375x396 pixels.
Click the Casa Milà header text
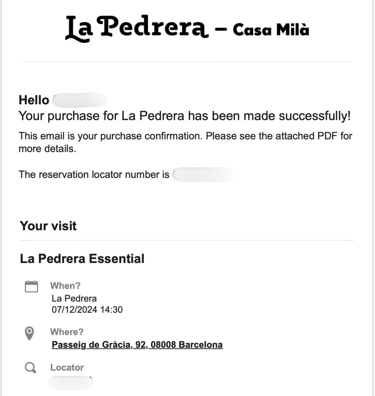pos(271,29)
